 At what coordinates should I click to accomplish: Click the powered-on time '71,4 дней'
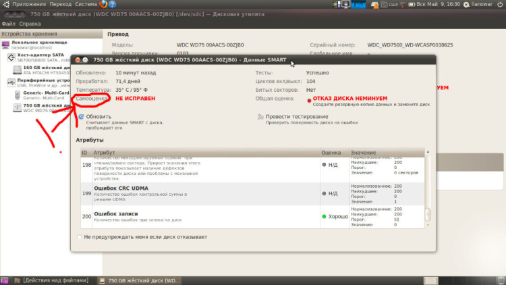click(x=128, y=82)
